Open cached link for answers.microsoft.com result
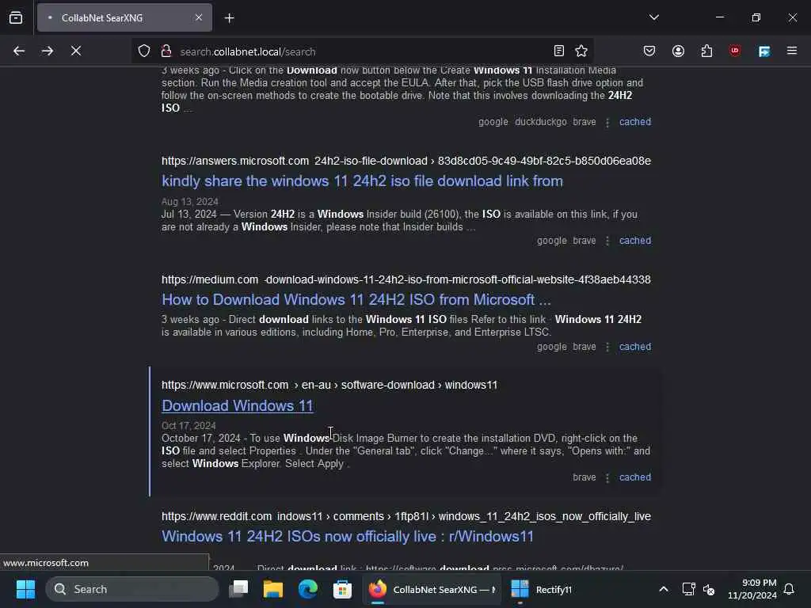Viewport: 811px width, 608px height. click(635, 241)
